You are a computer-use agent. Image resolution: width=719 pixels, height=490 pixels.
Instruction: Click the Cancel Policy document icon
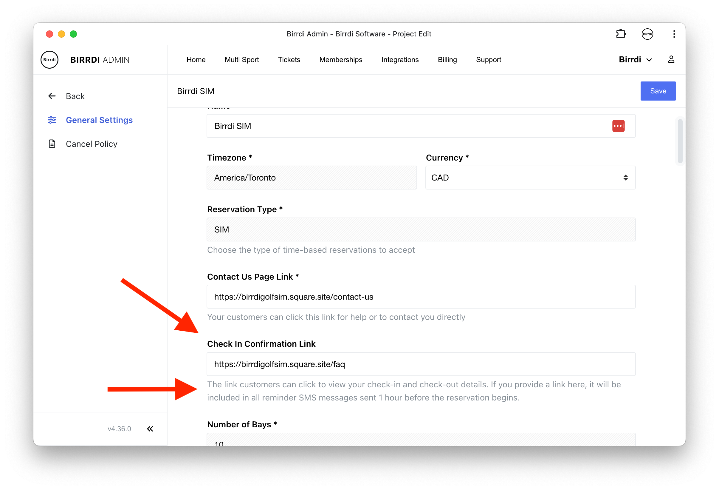pyautogui.click(x=52, y=144)
